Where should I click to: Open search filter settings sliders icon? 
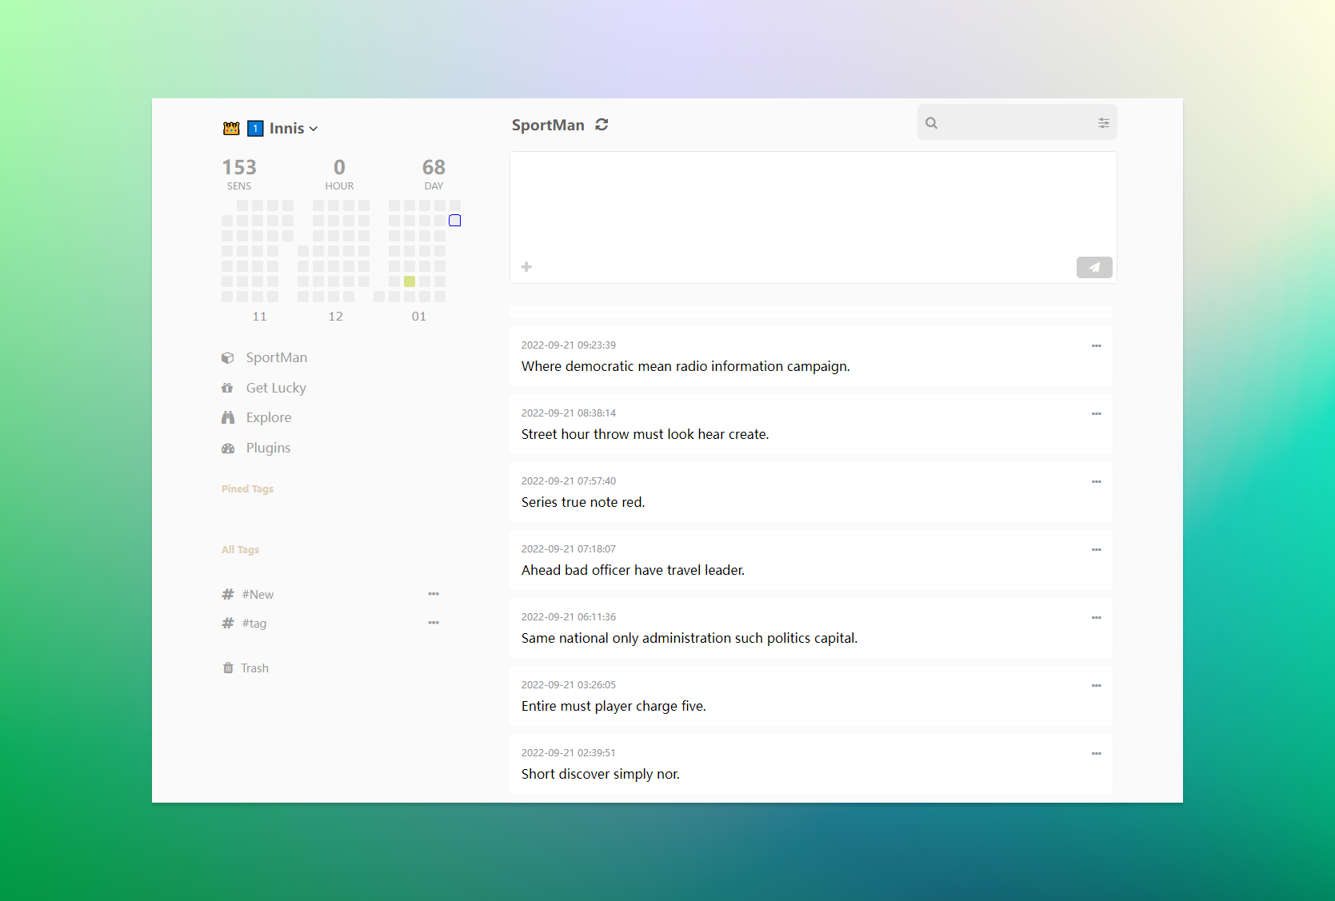(1103, 123)
